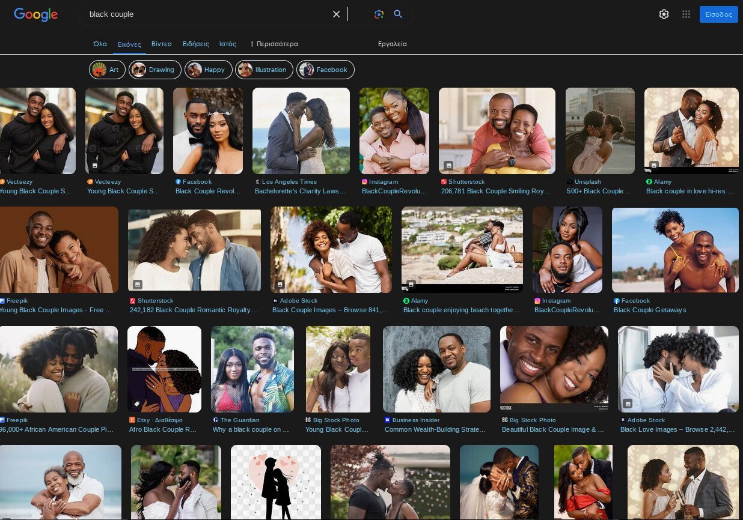The width and height of the screenshot is (743, 520).
Task: Open the Business Insider couple thumbnail
Action: click(436, 369)
